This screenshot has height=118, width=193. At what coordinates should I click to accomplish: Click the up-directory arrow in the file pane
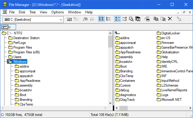click(117, 33)
